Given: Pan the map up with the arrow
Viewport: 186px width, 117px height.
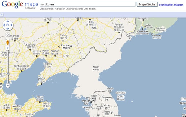Looking at the screenshot, I should (x=8, y=22).
